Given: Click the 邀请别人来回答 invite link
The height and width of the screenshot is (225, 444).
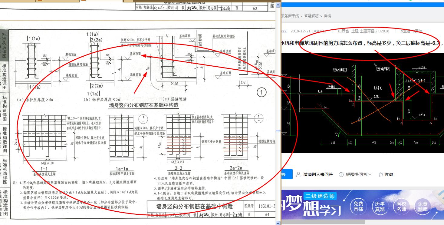Looking at the screenshot, I should (x=318, y=174).
